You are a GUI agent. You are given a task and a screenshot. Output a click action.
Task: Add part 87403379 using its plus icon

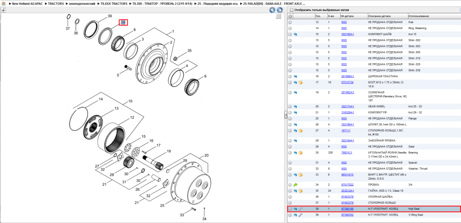290,203
